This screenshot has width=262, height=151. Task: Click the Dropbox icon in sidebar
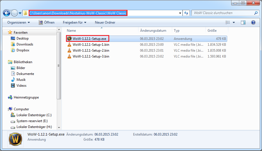click(x=13, y=50)
